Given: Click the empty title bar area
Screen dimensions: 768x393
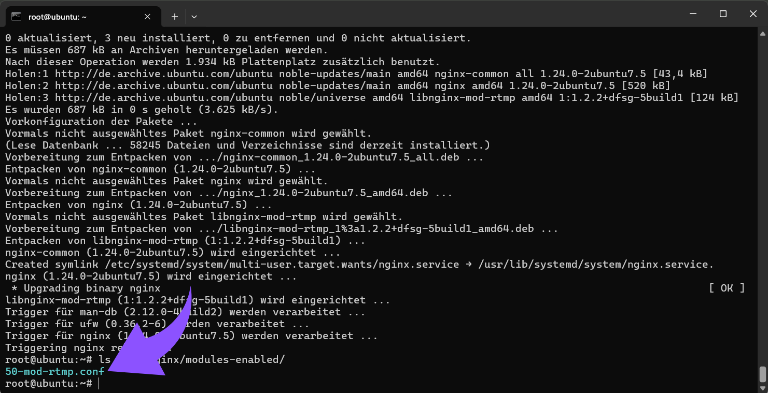Looking at the screenshot, I should 415,14.
